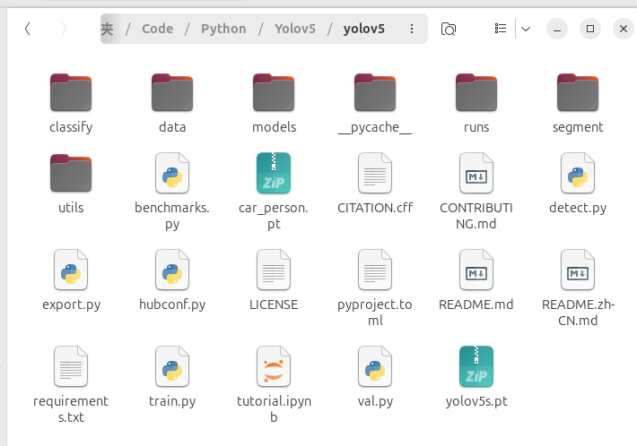Image resolution: width=637 pixels, height=446 pixels.
Task: Click the search folder icon in toolbar
Action: (x=449, y=29)
